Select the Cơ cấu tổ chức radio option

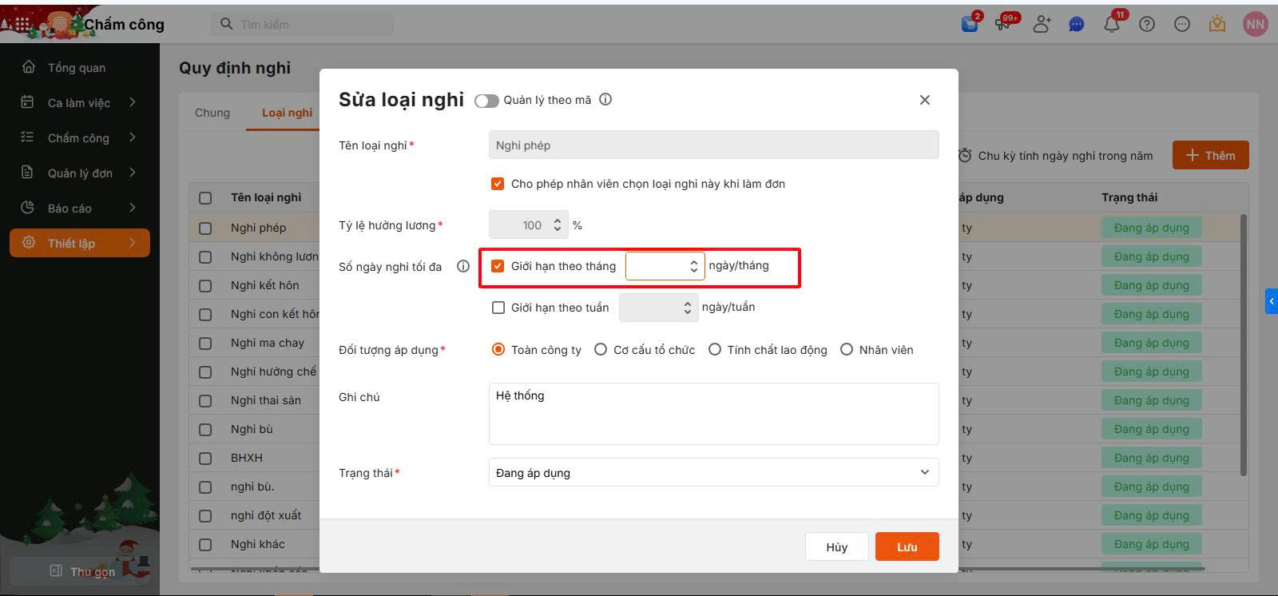click(x=601, y=350)
